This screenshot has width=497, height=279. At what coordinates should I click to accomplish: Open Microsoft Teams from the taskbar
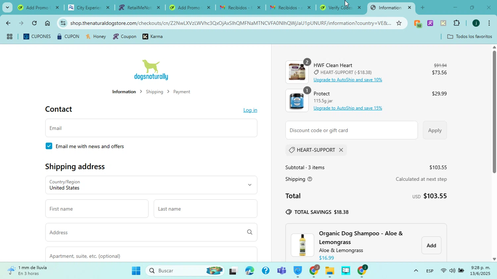tap(282, 271)
